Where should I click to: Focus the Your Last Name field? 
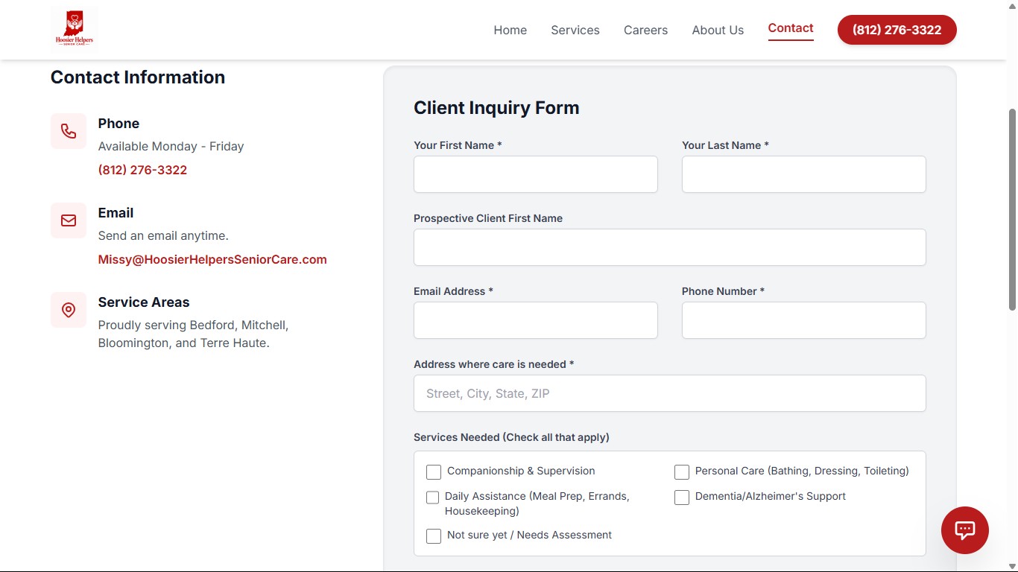pos(804,174)
